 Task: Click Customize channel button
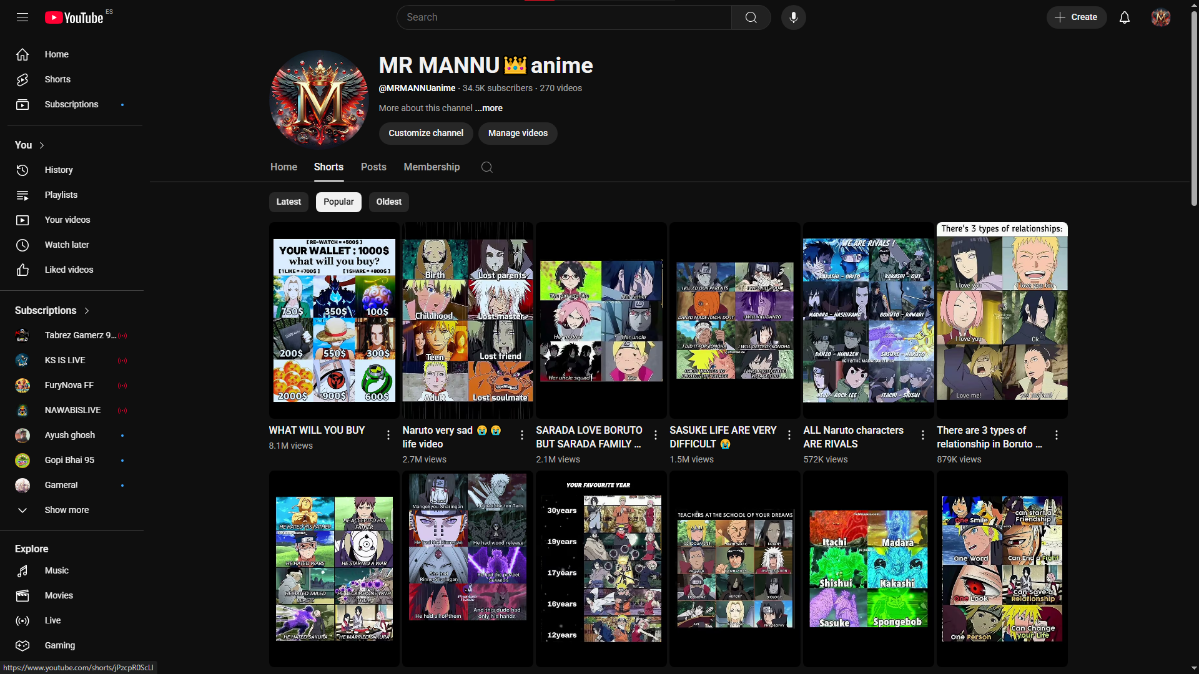click(426, 133)
